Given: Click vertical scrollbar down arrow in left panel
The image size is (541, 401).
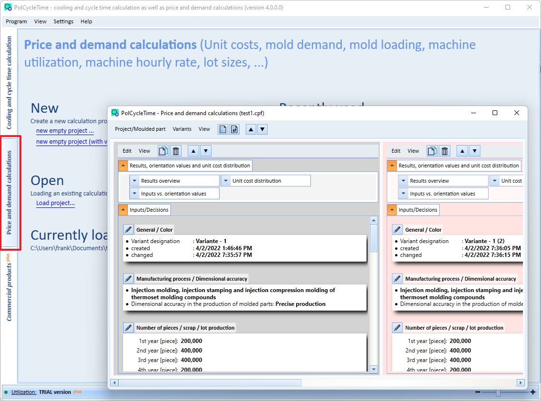Looking at the screenshot, I should pyautogui.click(x=373, y=369).
